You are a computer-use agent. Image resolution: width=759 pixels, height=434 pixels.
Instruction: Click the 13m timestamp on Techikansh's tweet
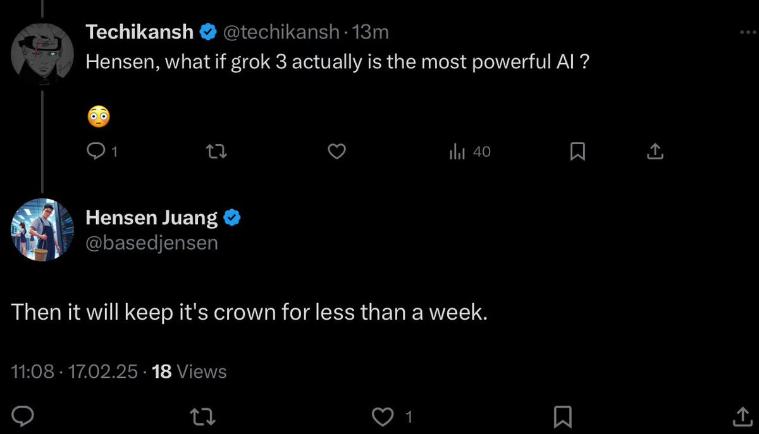click(371, 32)
